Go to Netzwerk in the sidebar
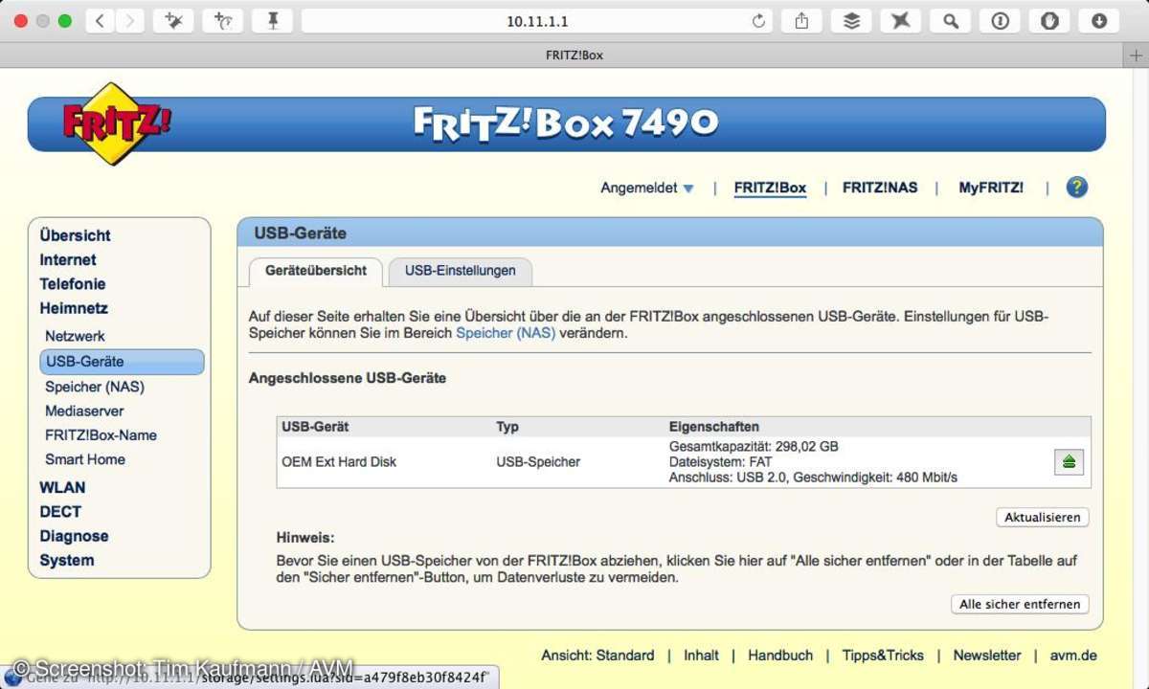Viewport: 1149px width, 689px height. point(75,336)
